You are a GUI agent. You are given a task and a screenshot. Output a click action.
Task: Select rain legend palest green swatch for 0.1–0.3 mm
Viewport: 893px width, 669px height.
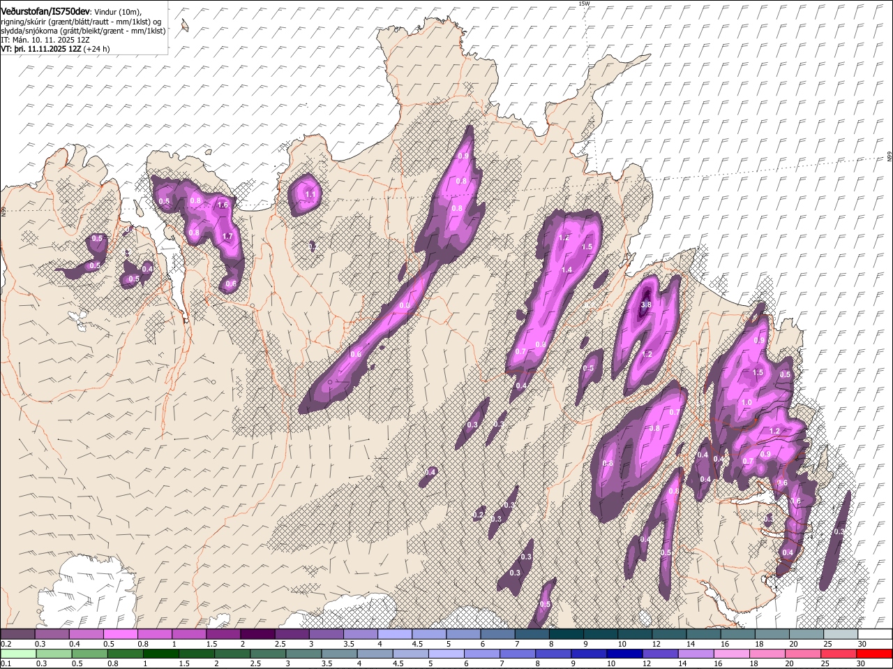[x=17, y=654]
